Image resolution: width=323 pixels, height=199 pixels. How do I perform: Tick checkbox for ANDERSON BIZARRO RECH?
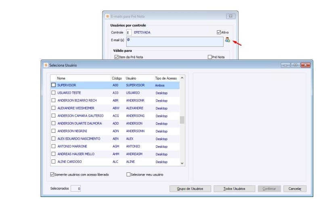53,100
